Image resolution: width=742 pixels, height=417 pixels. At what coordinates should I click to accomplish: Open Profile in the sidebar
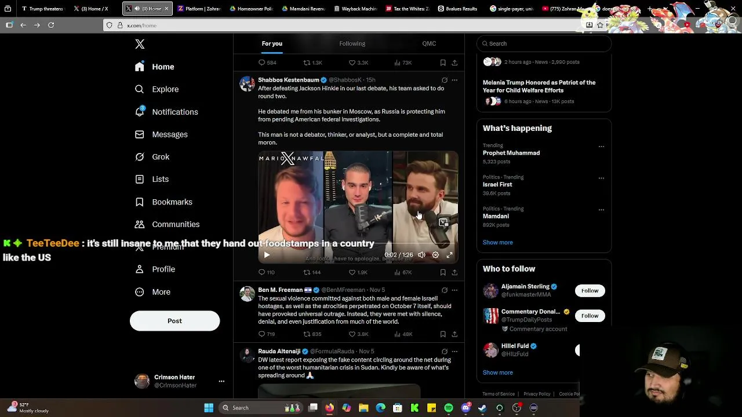[155, 269]
